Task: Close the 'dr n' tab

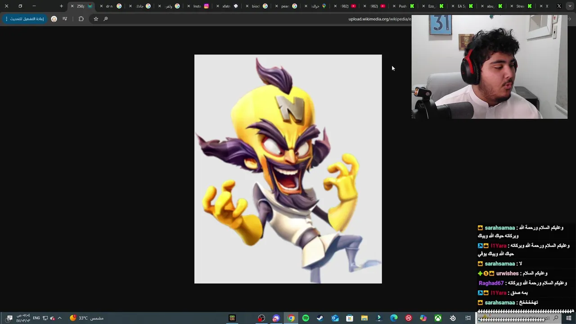Action: 101,6
